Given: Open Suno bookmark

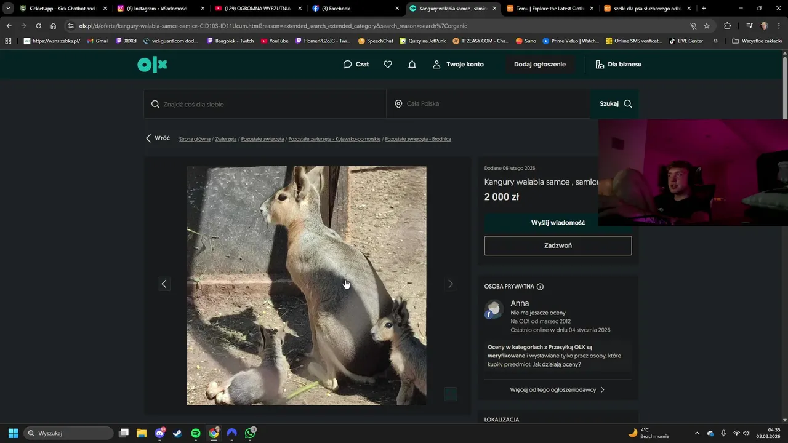Looking at the screenshot, I should pos(526,41).
